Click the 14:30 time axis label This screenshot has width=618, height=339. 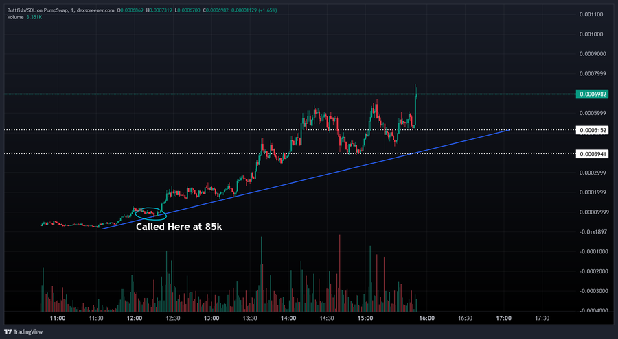coord(327,318)
